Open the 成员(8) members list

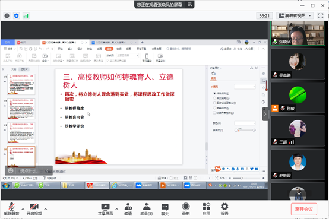coord(147,210)
